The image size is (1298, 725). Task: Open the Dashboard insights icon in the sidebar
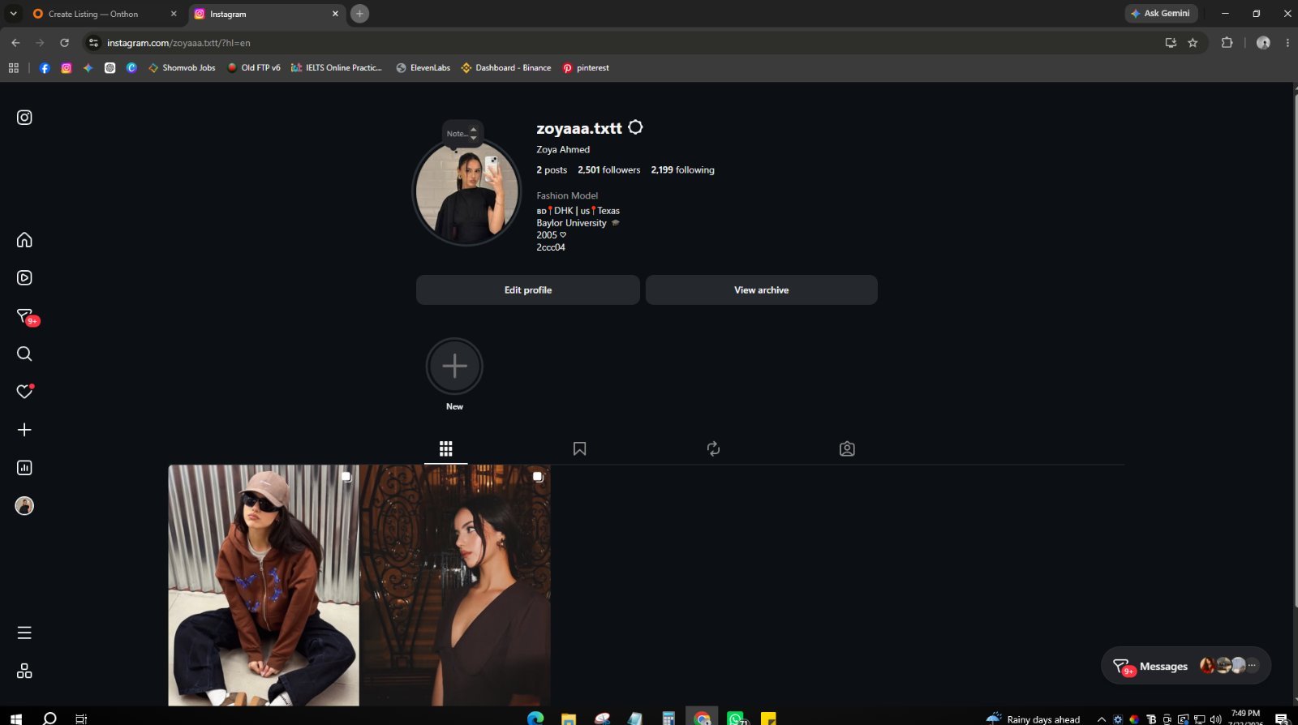click(x=24, y=468)
